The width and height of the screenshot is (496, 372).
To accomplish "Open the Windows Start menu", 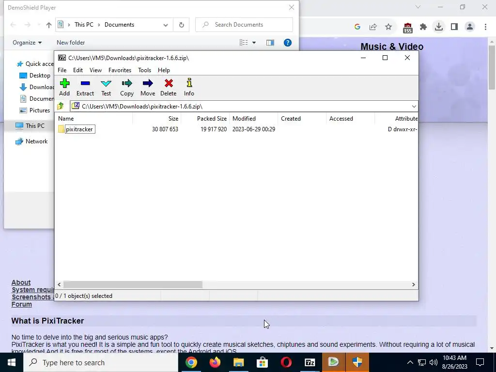I will [x=12, y=362].
